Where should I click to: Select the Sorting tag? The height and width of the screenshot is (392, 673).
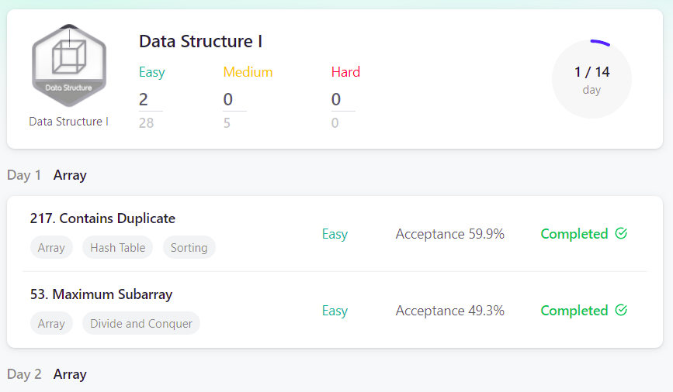(189, 248)
